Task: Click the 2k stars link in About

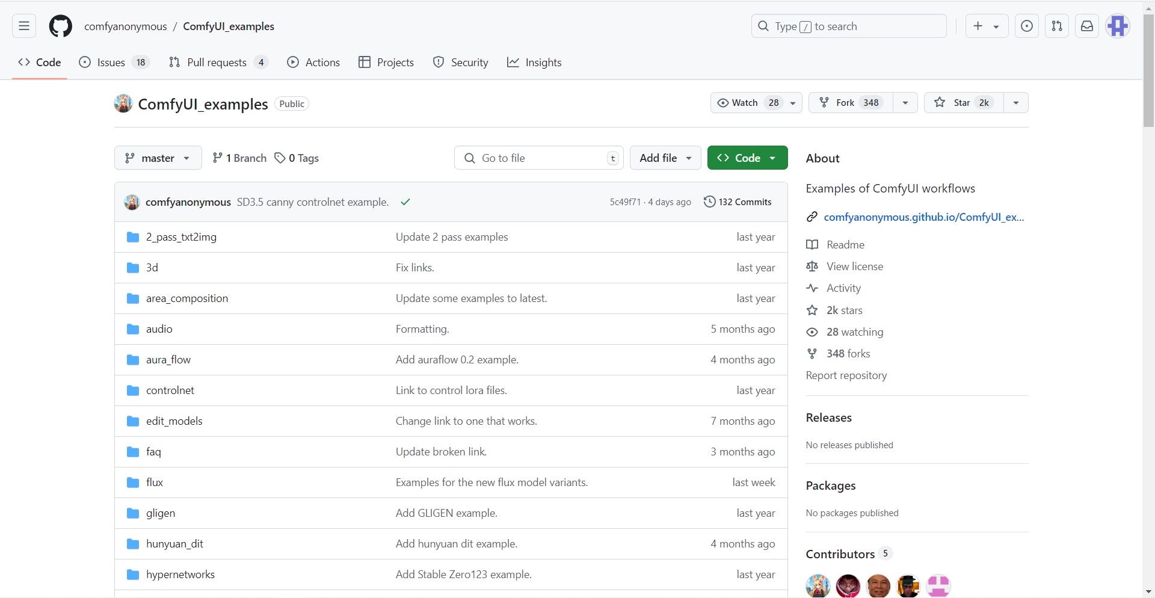Action: (845, 310)
